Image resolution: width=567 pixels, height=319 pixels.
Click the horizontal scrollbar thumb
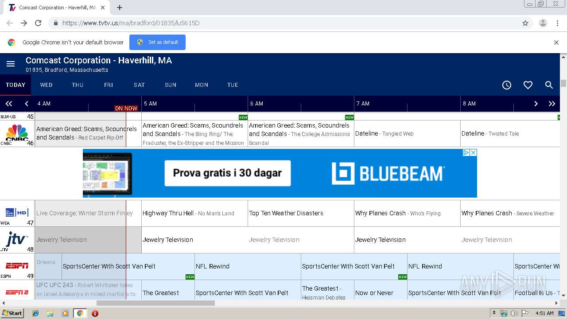(x=155, y=303)
